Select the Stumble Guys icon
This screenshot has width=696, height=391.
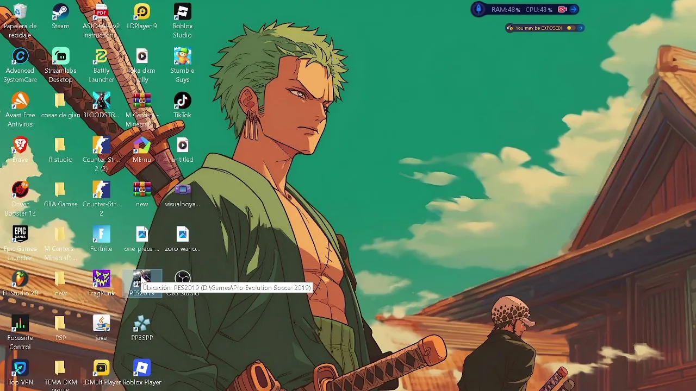182,65
